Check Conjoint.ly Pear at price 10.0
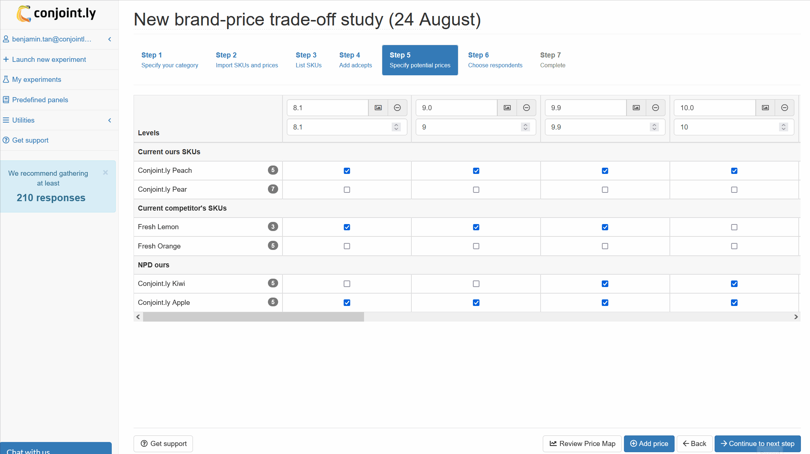The height and width of the screenshot is (454, 810). (x=734, y=190)
